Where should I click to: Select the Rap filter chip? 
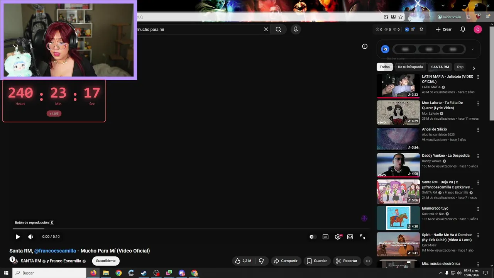[x=460, y=67]
